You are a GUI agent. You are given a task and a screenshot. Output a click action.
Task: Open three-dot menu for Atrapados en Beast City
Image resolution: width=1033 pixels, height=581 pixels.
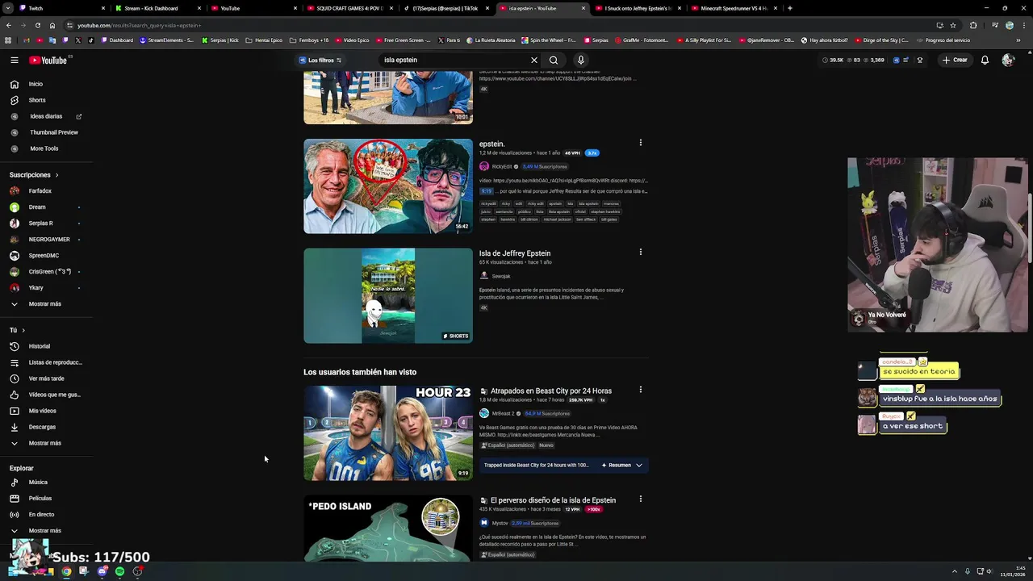tap(641, 390)
